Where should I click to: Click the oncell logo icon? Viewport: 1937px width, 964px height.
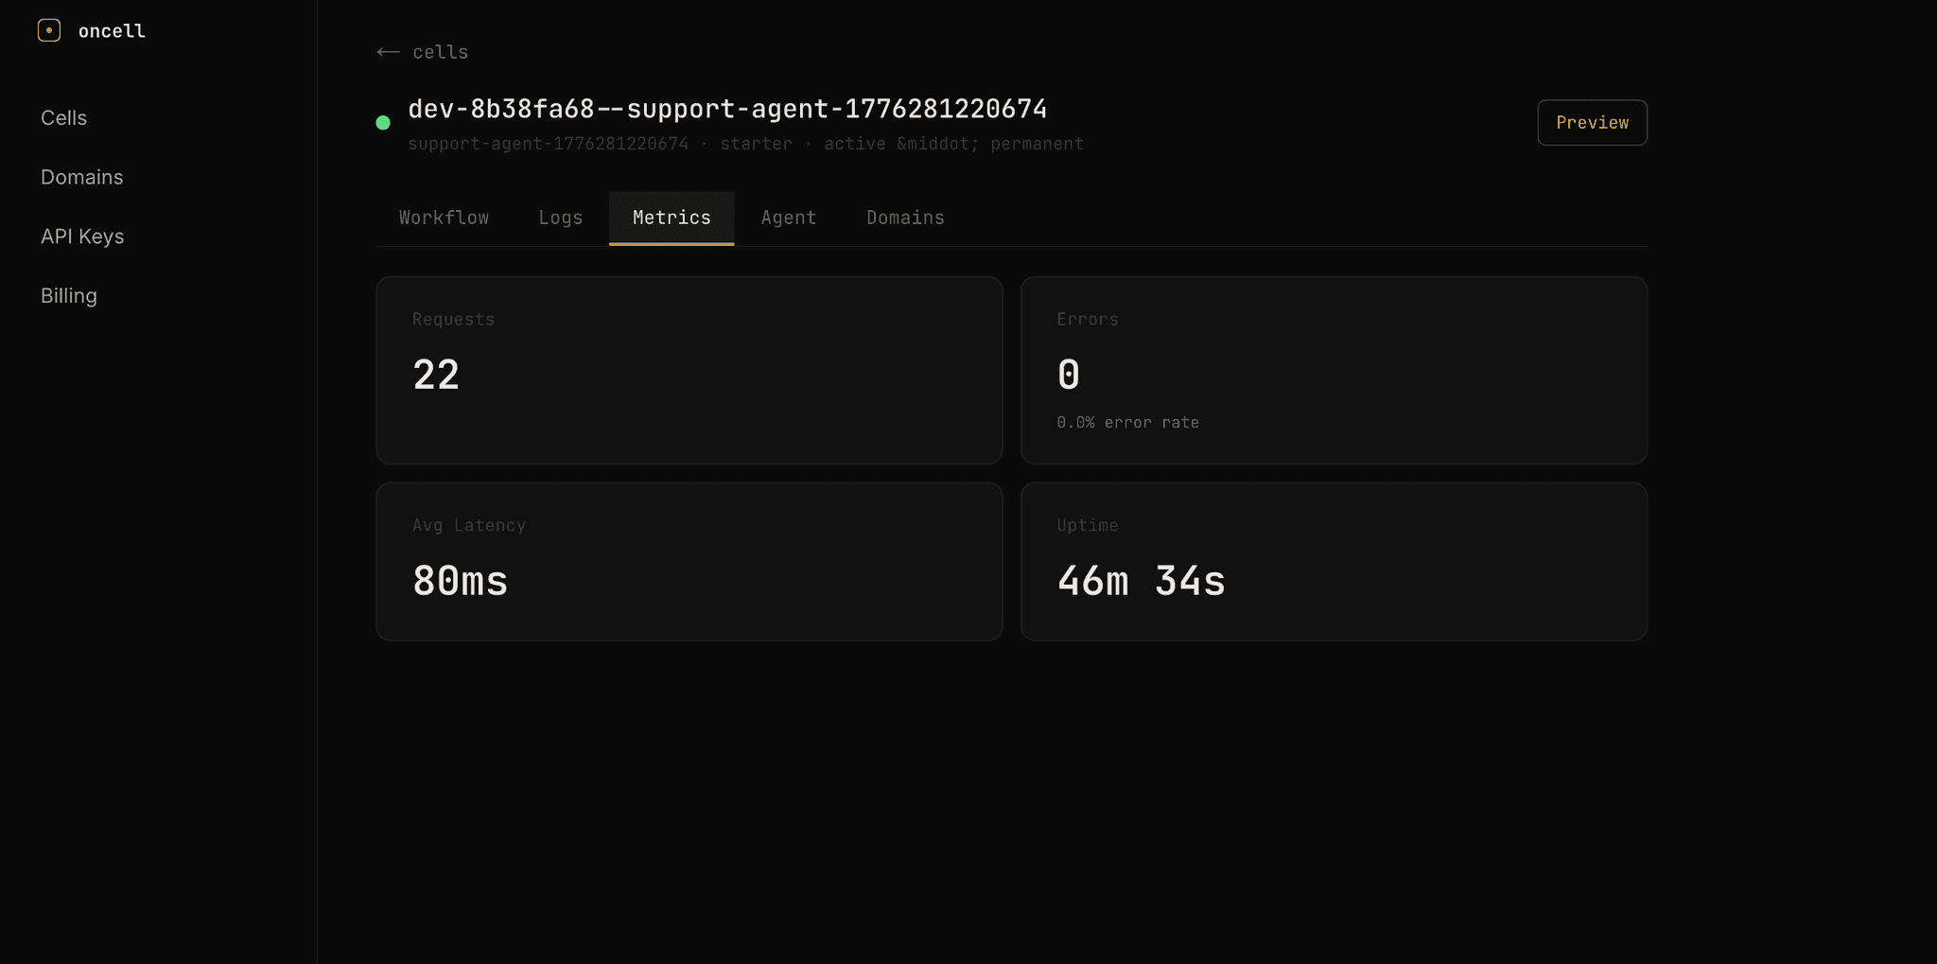click(49, 30)
